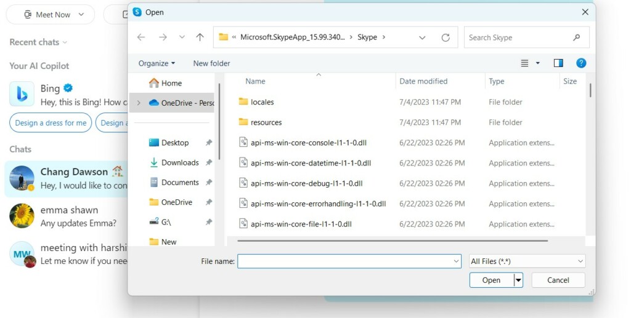Click the Up one level arrow
Viewport: 631px width, 318px height.
[x=200, y=38]
